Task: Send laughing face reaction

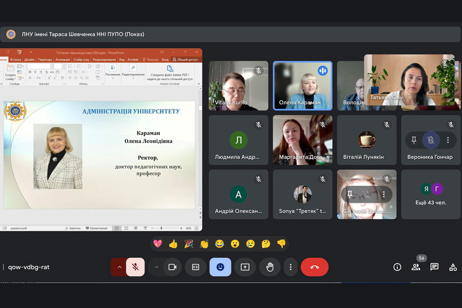Action: tap(220, 244)
